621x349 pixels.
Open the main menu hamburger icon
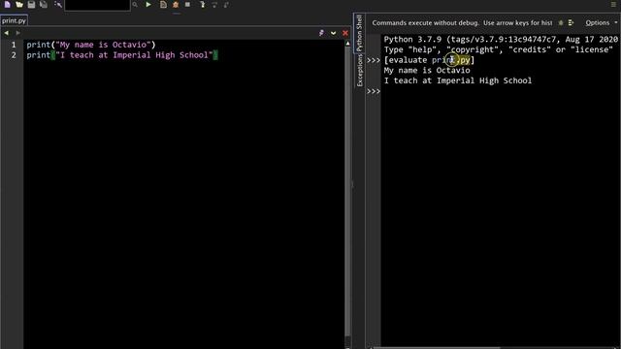pos(613,4)
